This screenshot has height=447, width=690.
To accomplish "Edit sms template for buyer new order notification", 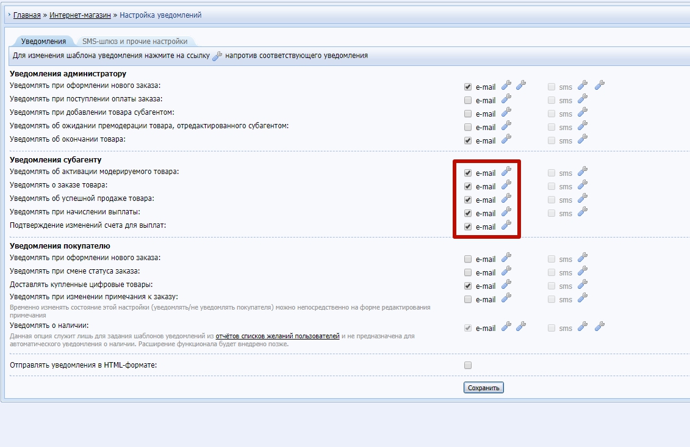I will [x=582, y=258].
